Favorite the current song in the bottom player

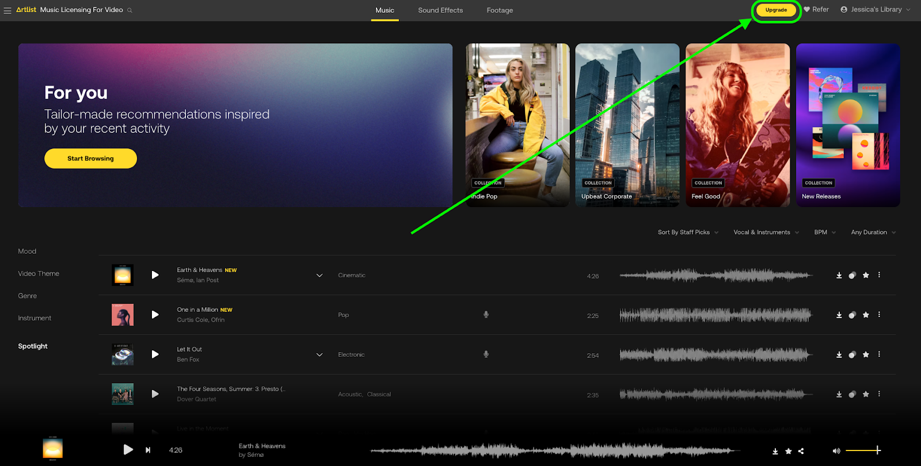tap(789, 451)
